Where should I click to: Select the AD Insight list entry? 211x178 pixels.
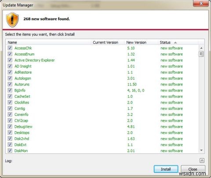pos(23,66)
